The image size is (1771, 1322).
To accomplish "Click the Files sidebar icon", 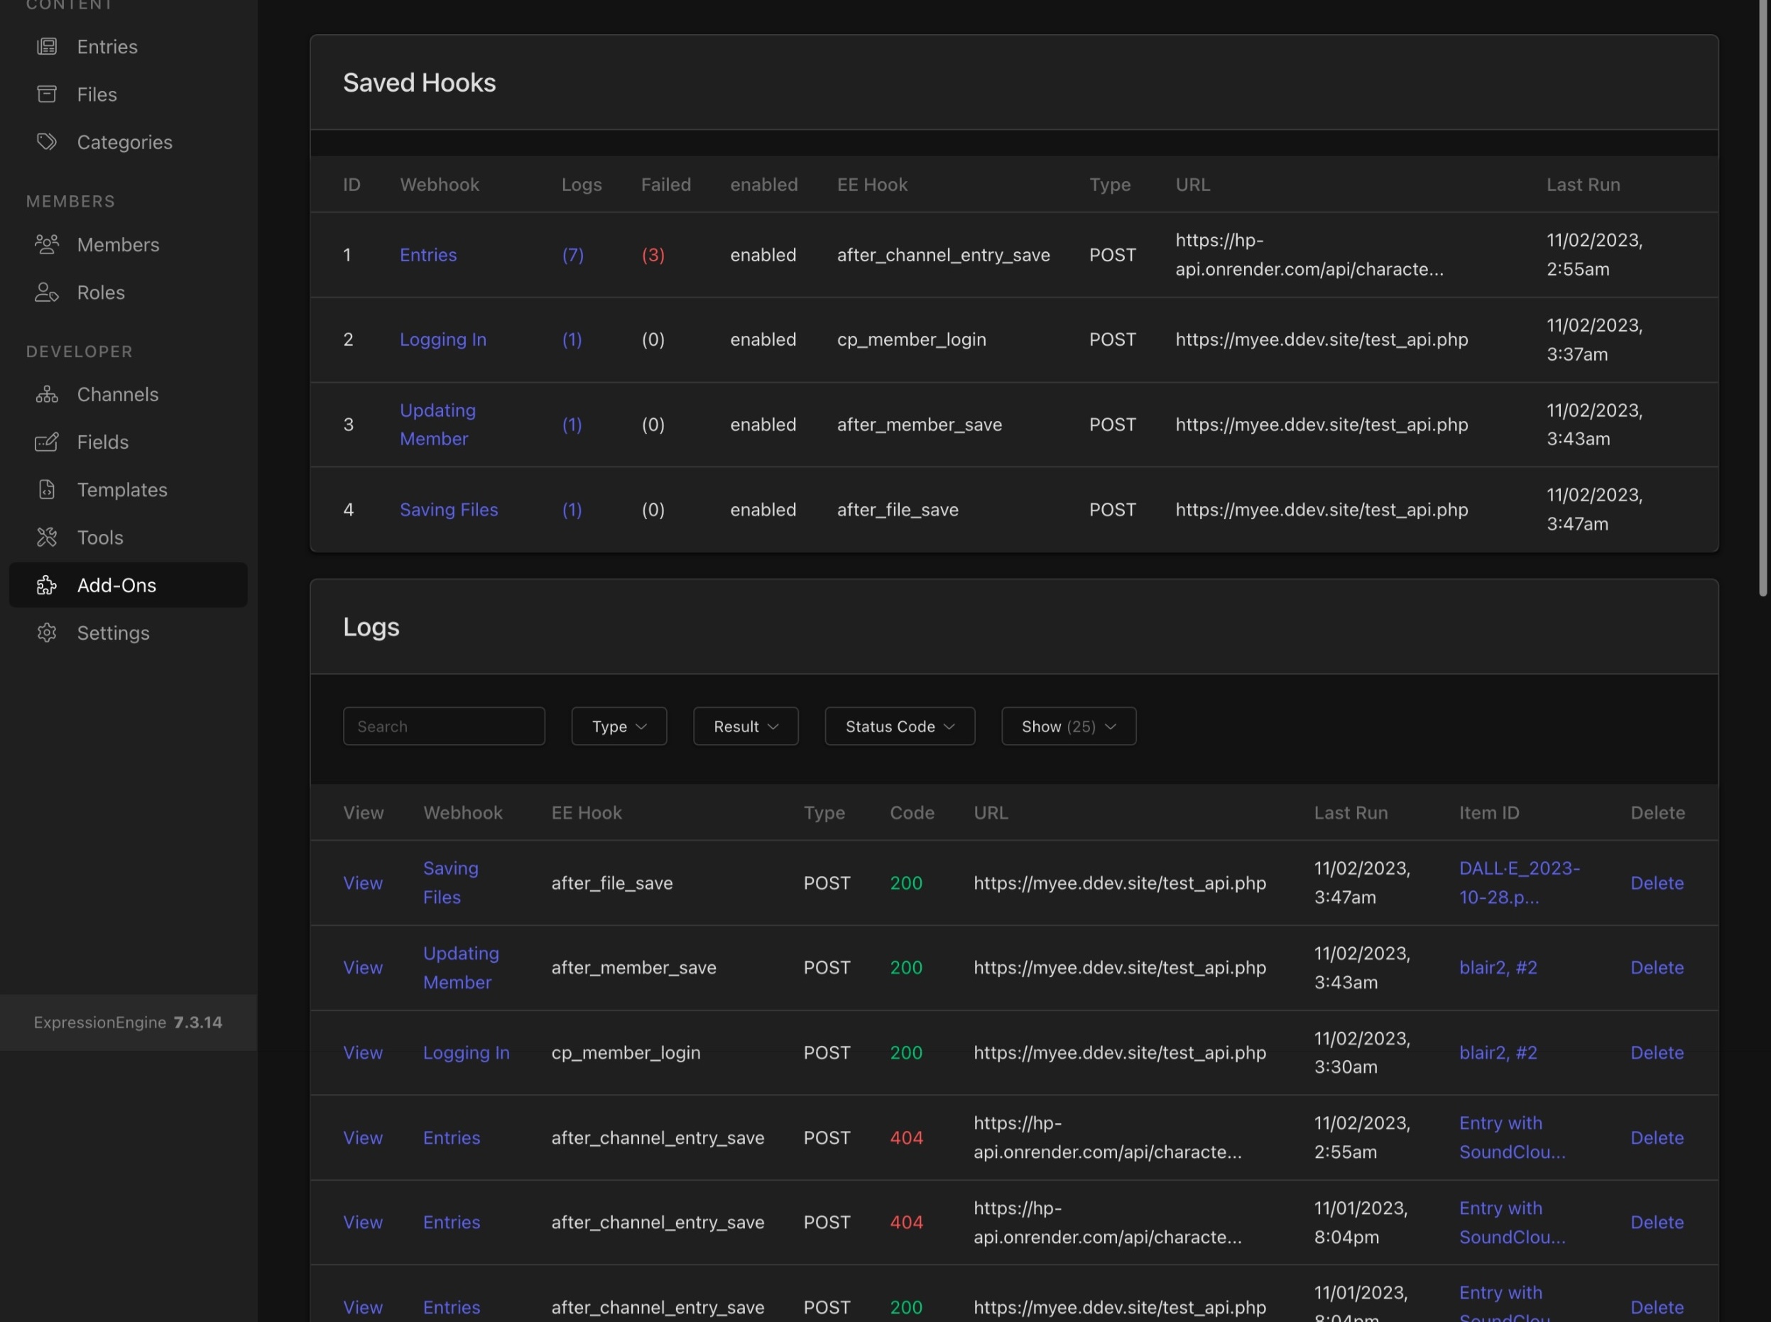I will click(47, 94).
